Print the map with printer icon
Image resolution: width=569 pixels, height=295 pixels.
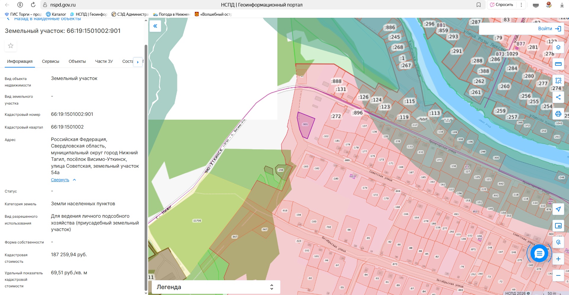click(558, 114)
